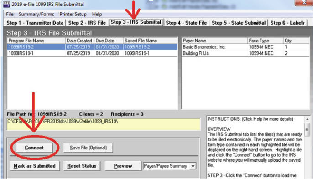Switch to Step 6 - Labels tab

click(x=287, y=23)
